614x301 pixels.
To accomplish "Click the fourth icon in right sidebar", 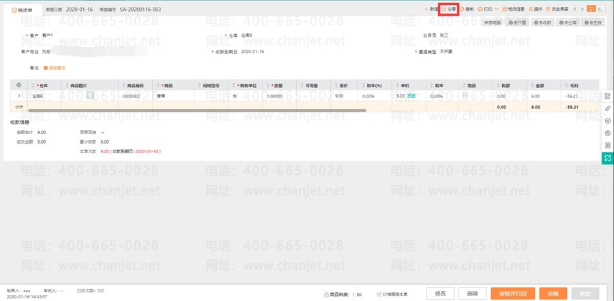I will pyautogui.click(x=608, y=133).
